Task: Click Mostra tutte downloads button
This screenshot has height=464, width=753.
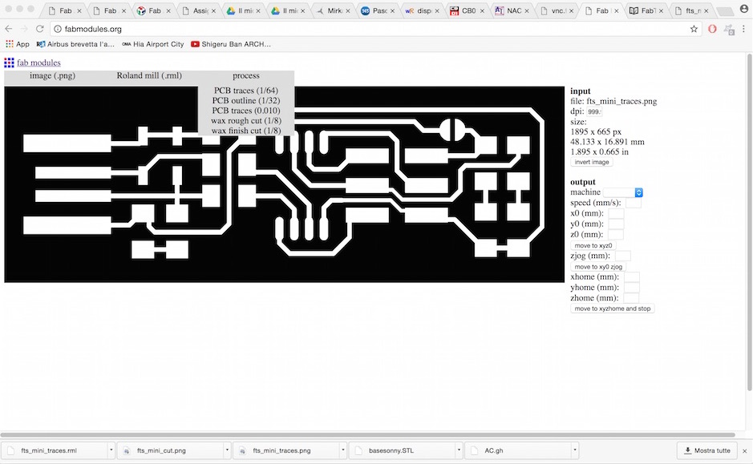Action: 707,450
